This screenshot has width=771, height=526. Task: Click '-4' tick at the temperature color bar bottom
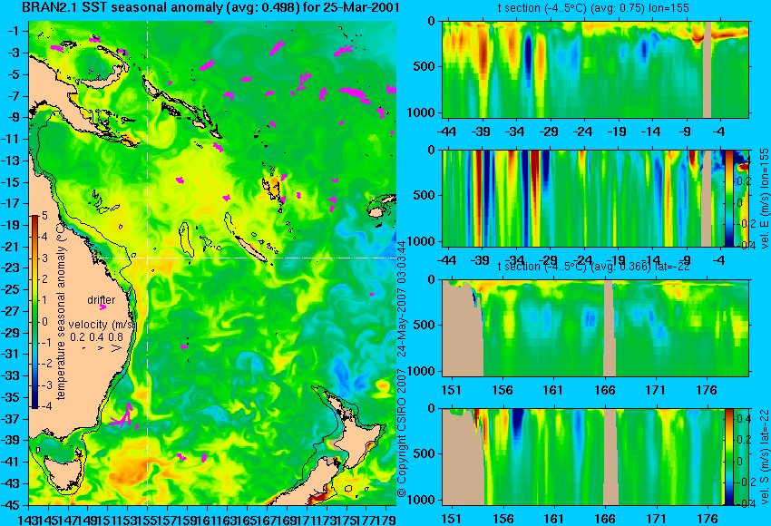44,406
